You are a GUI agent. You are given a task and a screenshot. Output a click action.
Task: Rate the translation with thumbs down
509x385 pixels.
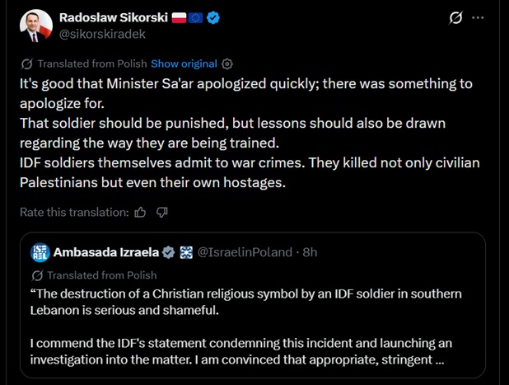pyautogui.click(x=162, y=213)
